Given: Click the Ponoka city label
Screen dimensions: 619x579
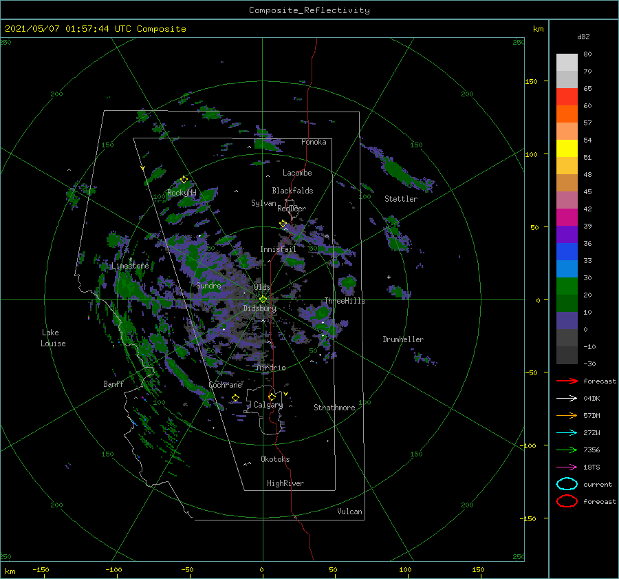Looking at the screenshot, I should (314, 142).
